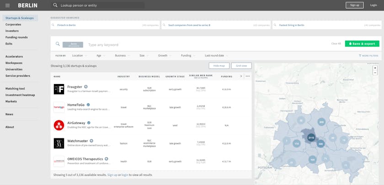This screenshot has height=185, width=384.
Task: Select Investment heatmap in sidebar
Action: [20, 95]
